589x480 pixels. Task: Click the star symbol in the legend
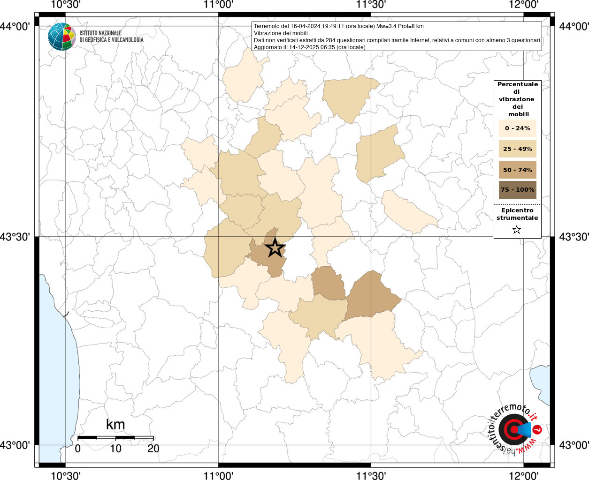[x=517, y=230]
